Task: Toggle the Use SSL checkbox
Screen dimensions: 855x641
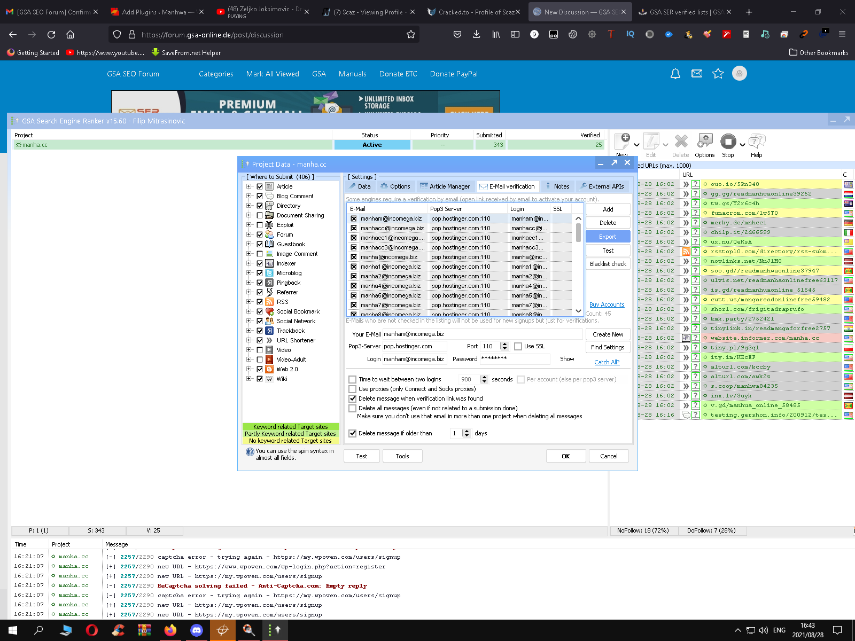Action: (x=518, y=346)
